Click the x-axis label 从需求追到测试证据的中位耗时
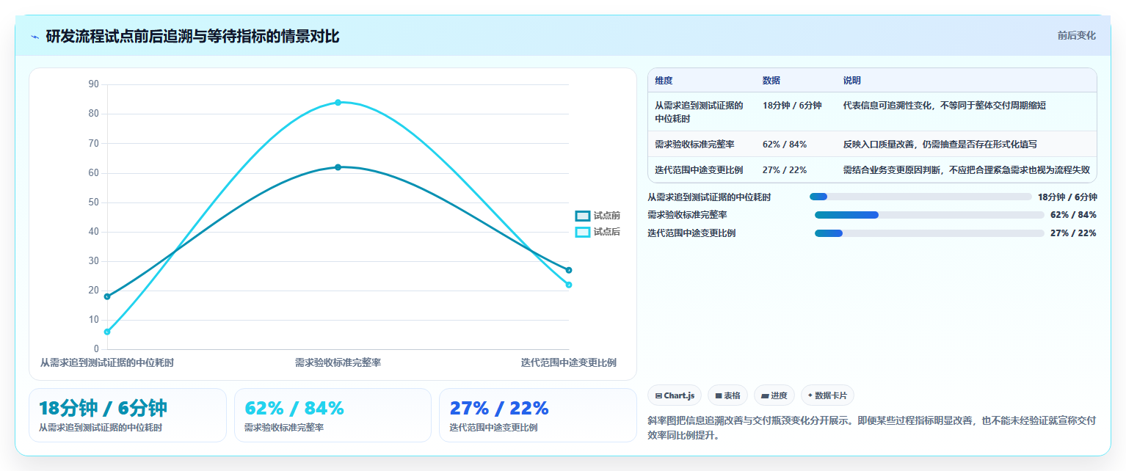1126x471 pixels. (x=107, y=362)
